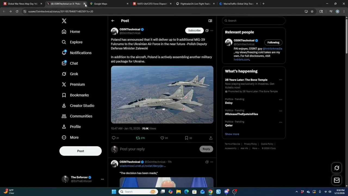Viewport: 348px width, 196px height.
Task: Click the X logo in the sidebar
Action: click(x=64, y=21)
